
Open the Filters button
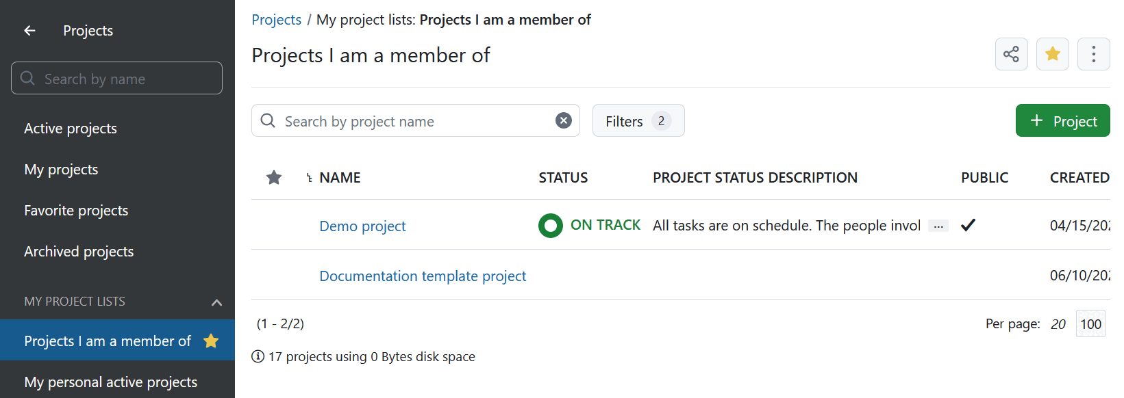(x=638, y=121)
